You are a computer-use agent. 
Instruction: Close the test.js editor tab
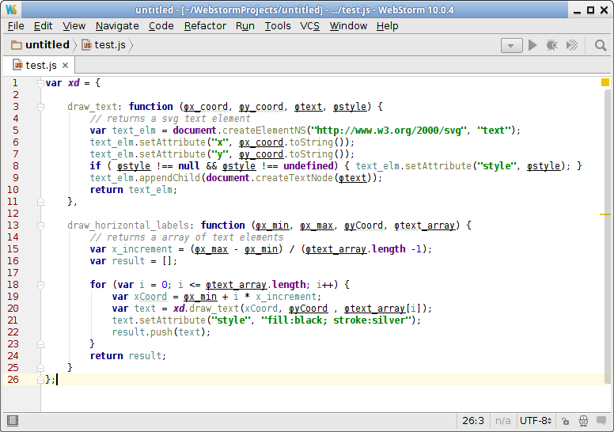point(66,66)
